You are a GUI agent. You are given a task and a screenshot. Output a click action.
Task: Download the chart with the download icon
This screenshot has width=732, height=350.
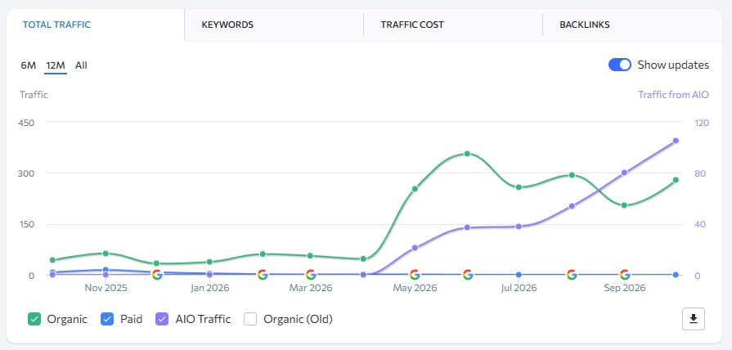tap(694, 319)
